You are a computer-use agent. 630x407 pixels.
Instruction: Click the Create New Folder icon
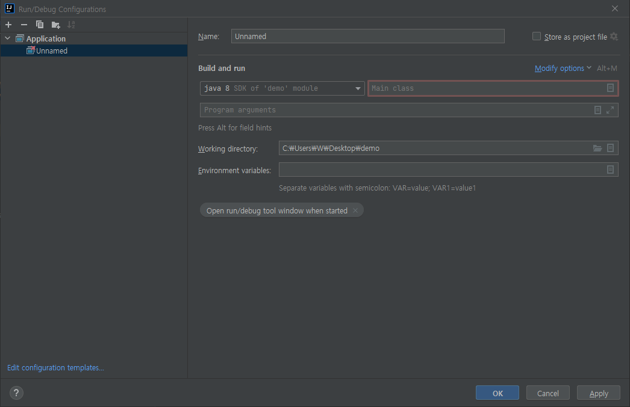pos(55,25)
